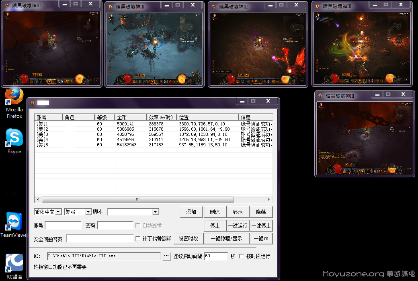The image size is (418, 281).
Task: Select the account row [美]4
Action: click(x=154, y=139)
